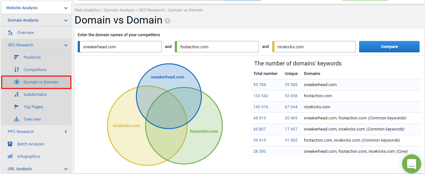Viewport: 425px width, 174px height.
Task: Click the Overview sidebar icon
Action: [10, 32]
